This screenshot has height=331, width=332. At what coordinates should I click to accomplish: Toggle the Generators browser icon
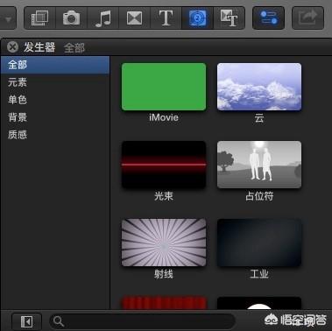198,18
